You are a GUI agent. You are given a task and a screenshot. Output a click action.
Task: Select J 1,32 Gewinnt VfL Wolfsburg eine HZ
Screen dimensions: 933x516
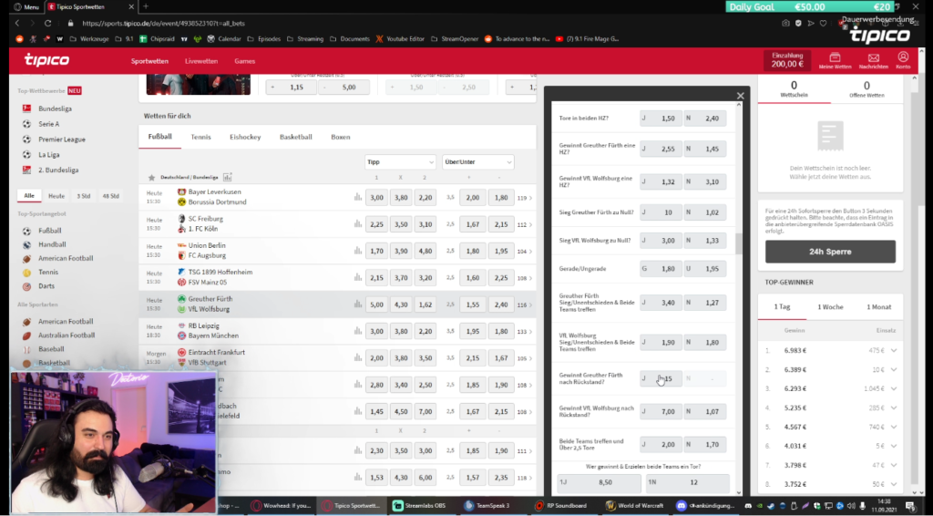coord(661,181)
